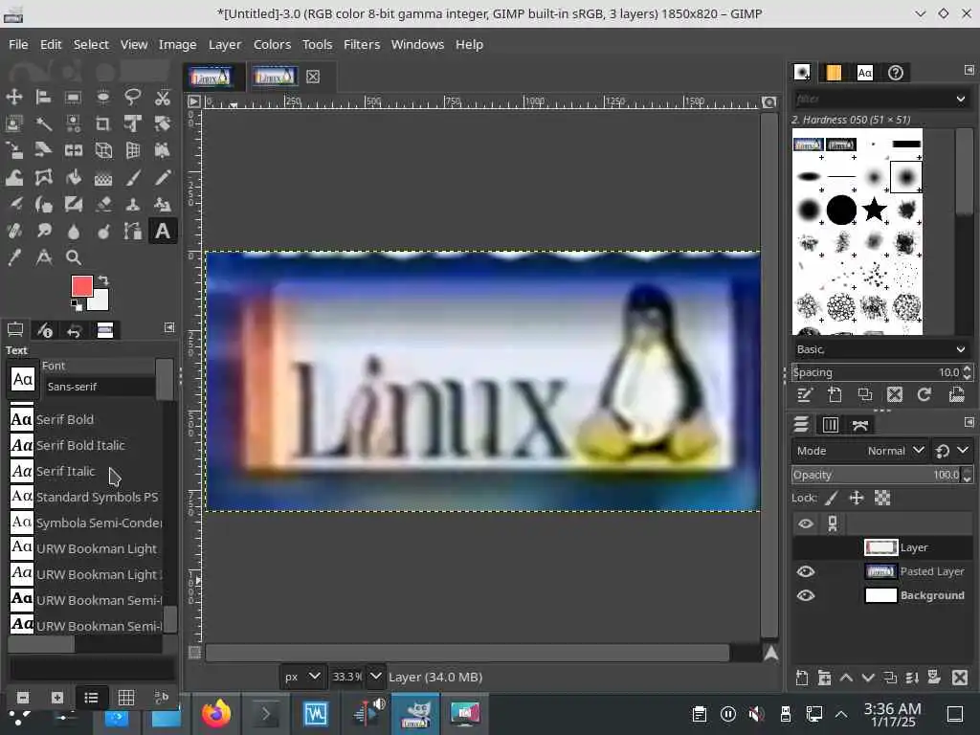Select the Eraser tool

[103, 205]
